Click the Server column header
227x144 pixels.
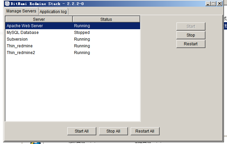point(39,19)
